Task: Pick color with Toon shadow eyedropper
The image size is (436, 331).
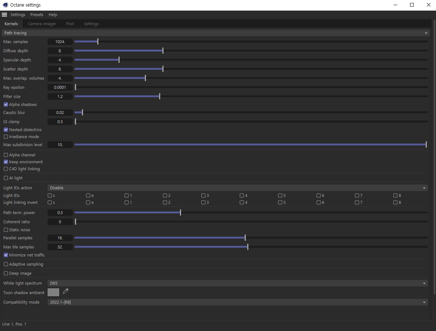Action: 65,291
